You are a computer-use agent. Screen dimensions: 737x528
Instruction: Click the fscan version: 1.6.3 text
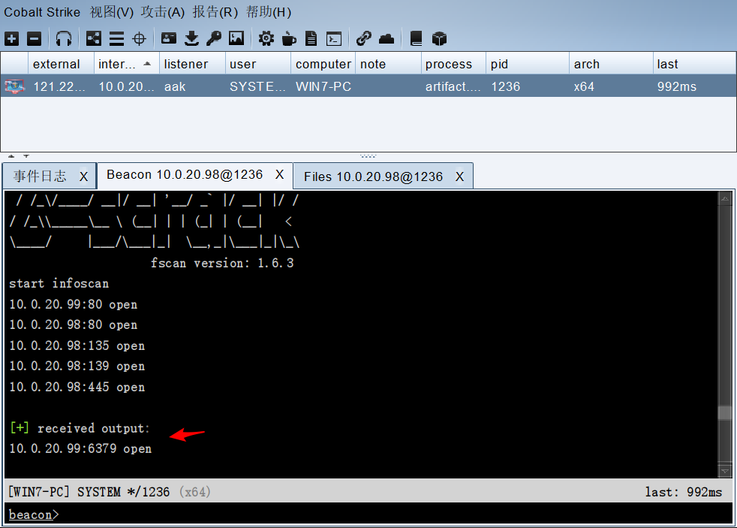point(222,263)
